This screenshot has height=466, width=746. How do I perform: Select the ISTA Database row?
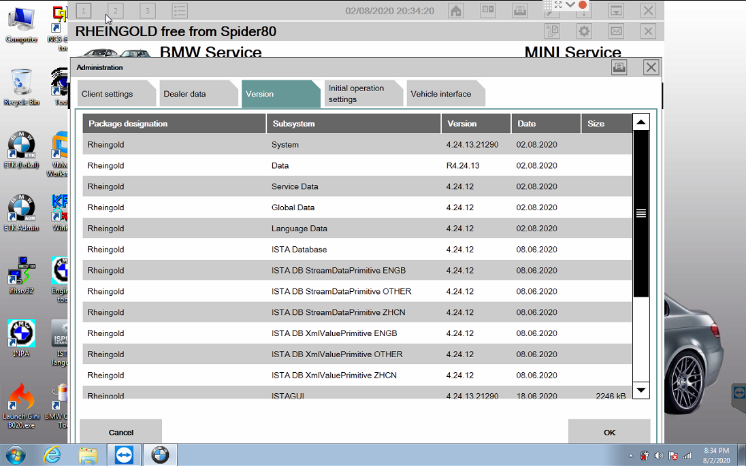point(357,249)
